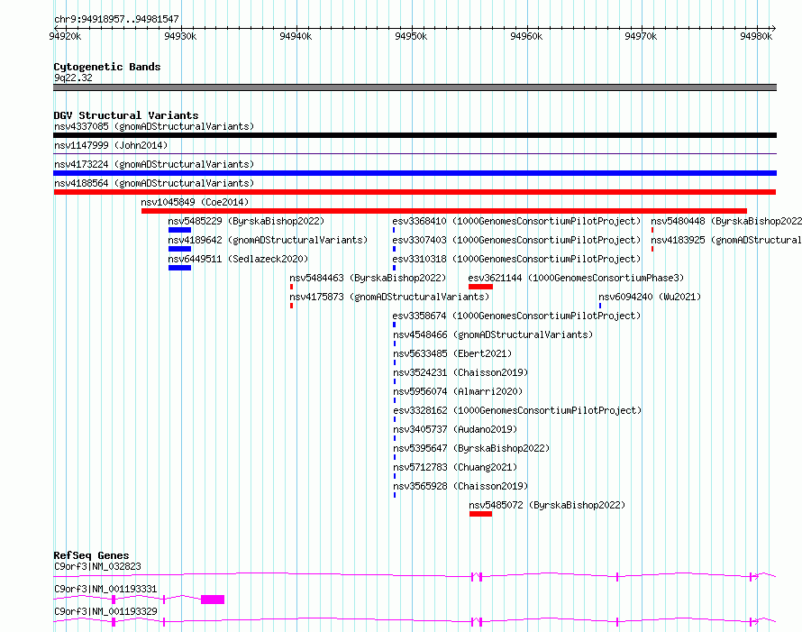Select the black nsv4337085 variant bar
The image size is (802, 632).
415,135
